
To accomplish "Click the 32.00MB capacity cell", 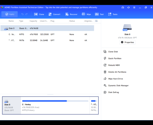I will point(34,40).
